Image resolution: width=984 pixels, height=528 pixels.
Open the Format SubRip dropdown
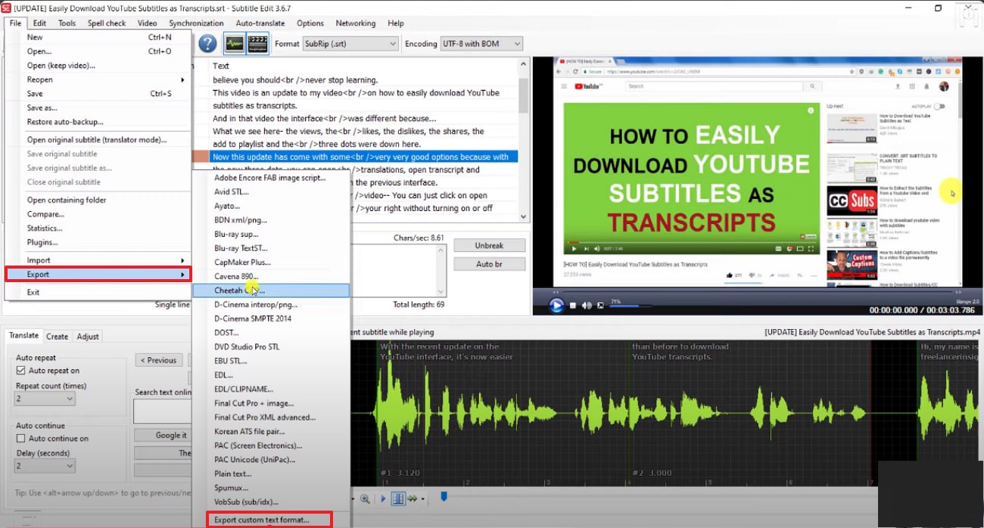[x=350, y=44]
